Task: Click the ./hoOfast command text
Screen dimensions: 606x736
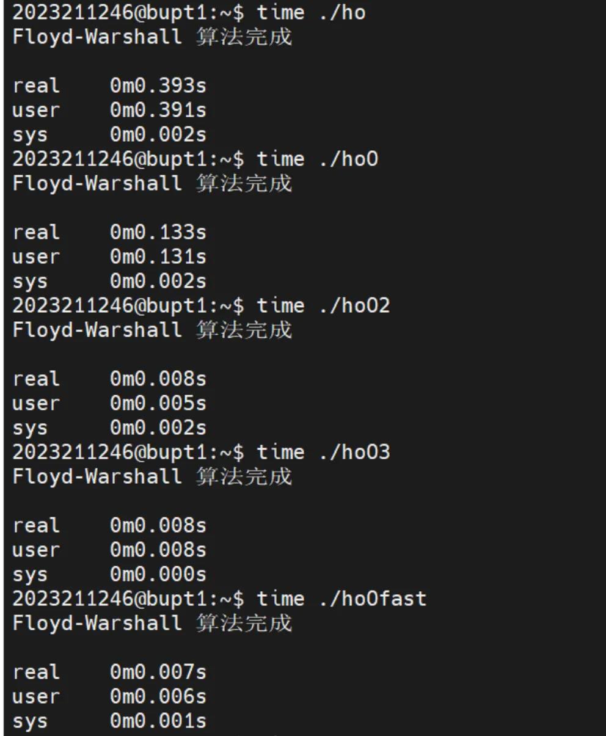Action: 373,599
